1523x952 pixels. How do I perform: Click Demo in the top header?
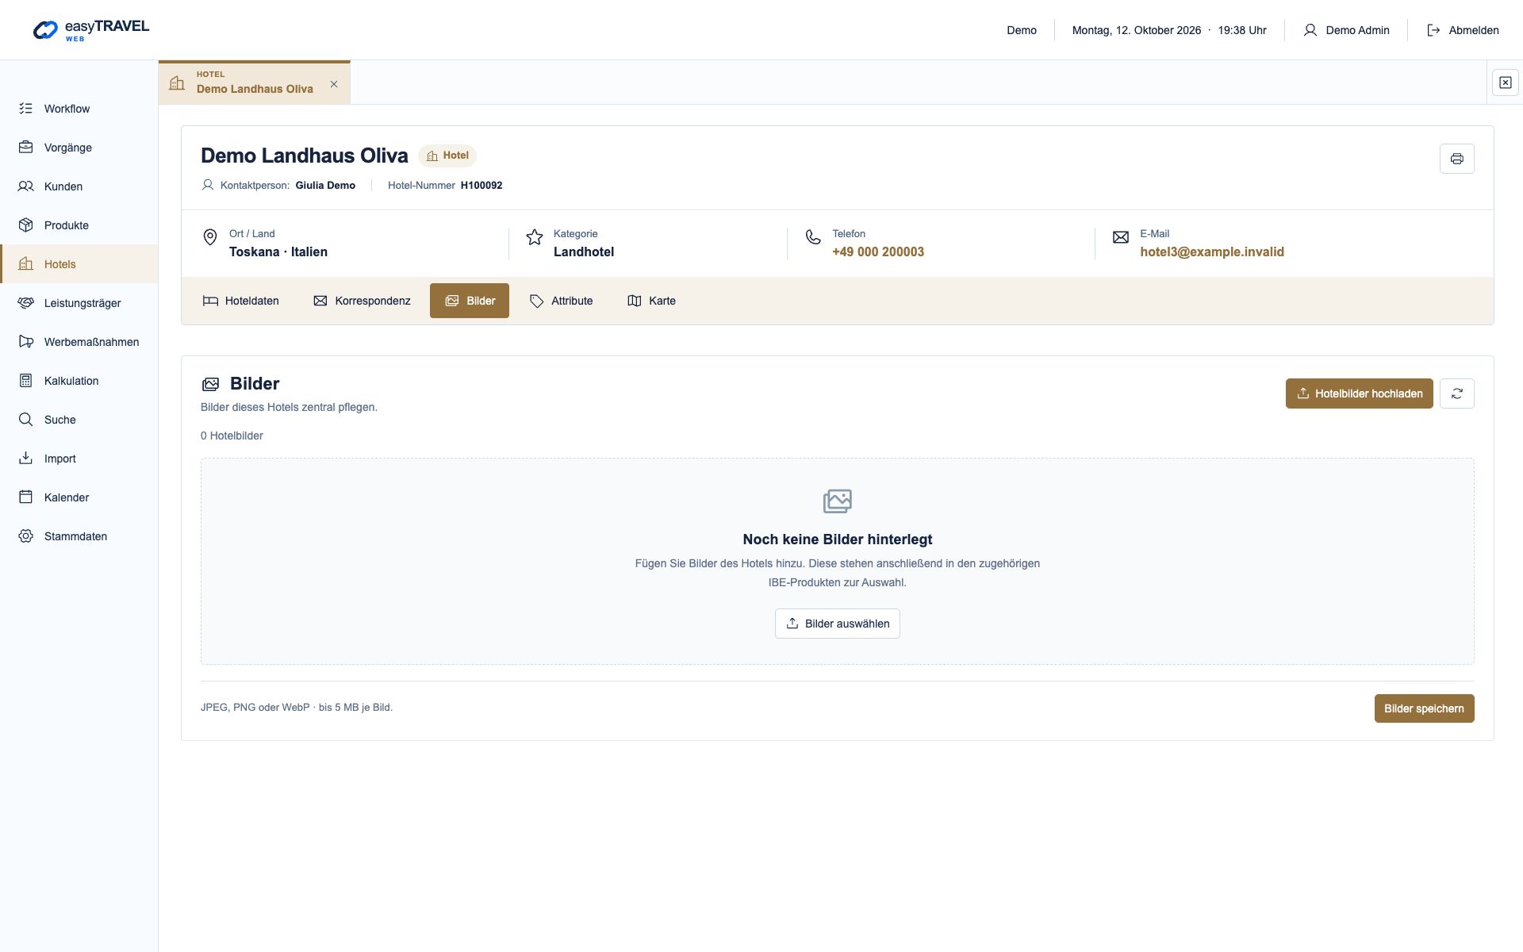pyautogui.click(x=1022, y=30)
